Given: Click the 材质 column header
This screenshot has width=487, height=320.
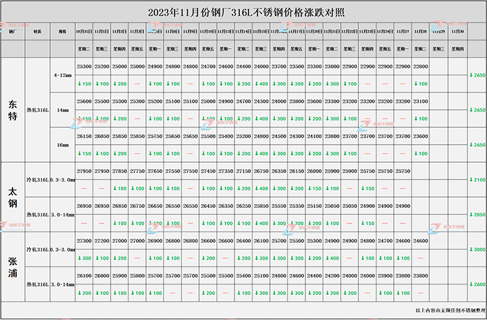Looking at the screenshot, I should tap(38, 31).
